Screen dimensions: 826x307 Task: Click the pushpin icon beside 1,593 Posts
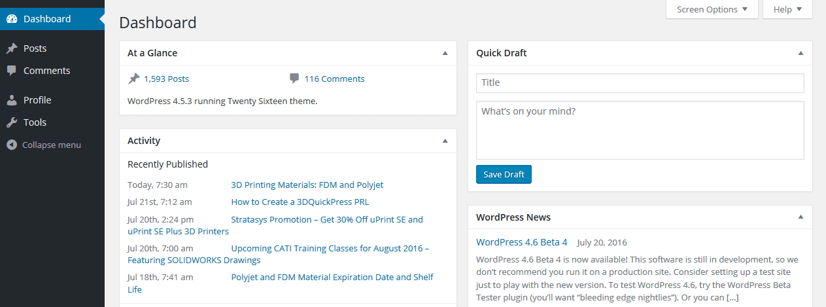coord(133,79)
